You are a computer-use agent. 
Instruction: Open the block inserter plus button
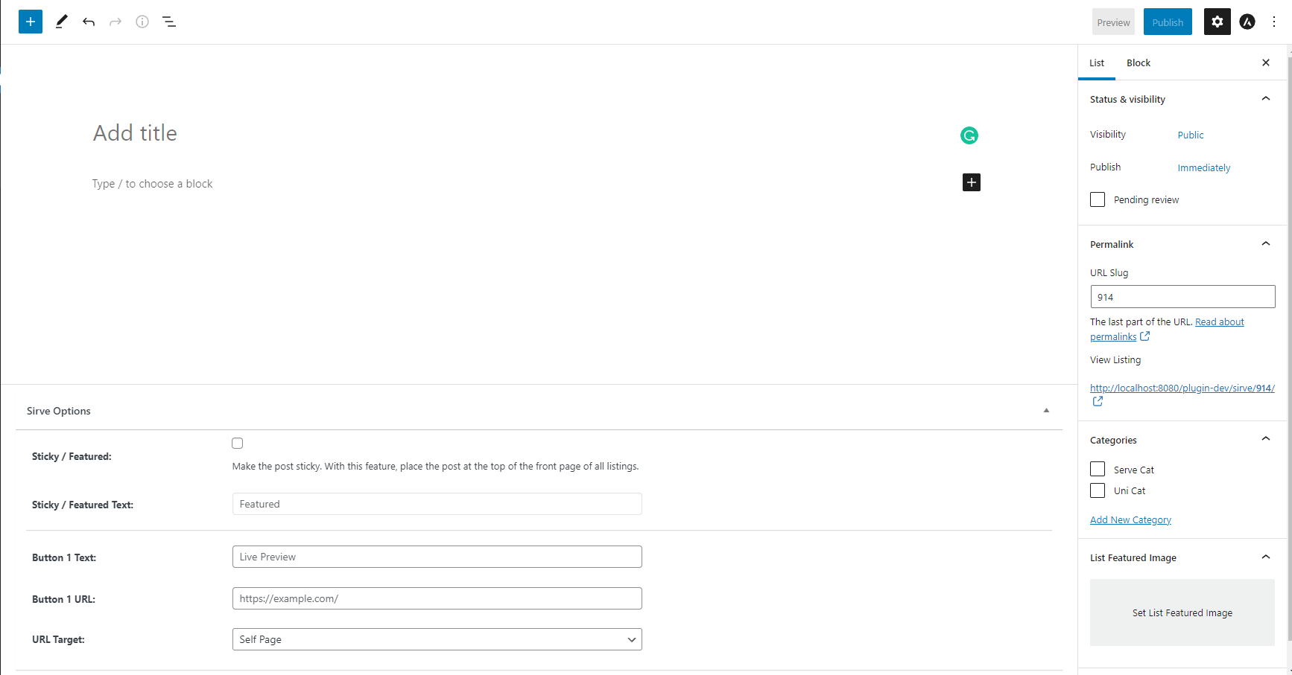[31, 22]
